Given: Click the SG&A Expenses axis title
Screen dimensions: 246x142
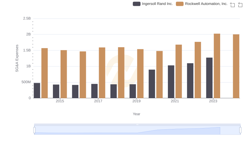Looking at the screenshot, I should point(17,58).
